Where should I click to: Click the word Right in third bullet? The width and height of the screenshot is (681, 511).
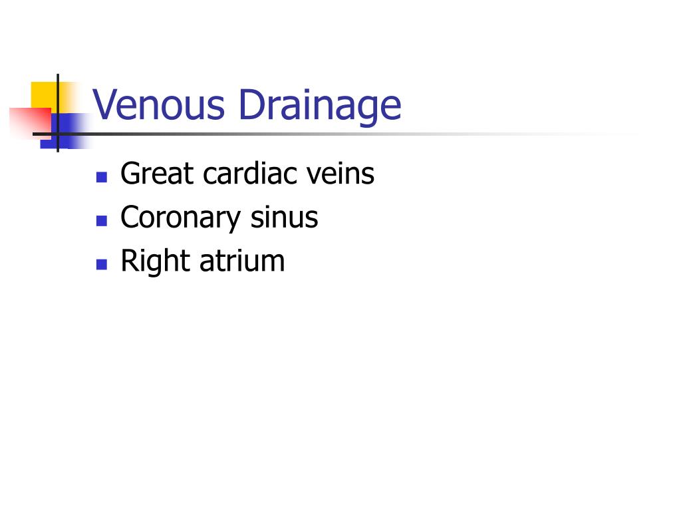pyautogui.click(x=155, y=261)
